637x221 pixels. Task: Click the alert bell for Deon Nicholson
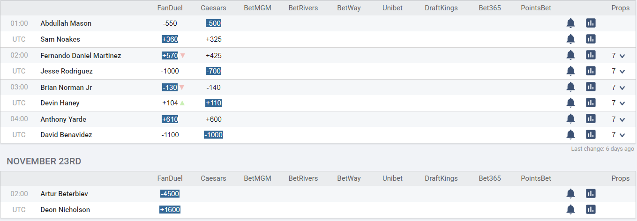(x=570, y=209)
